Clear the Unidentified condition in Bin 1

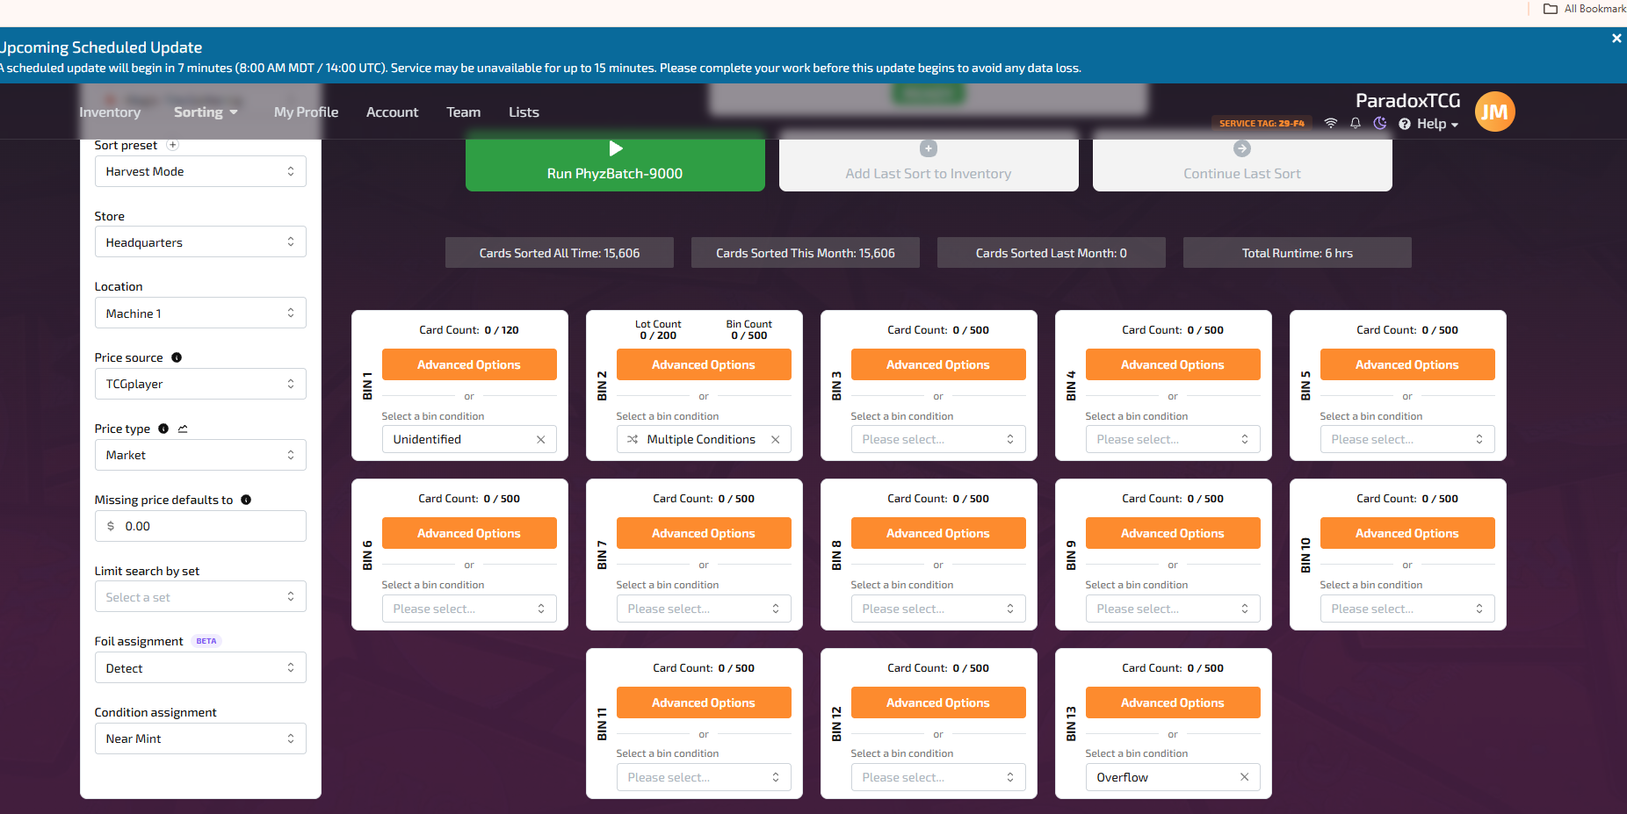point(541,440)
